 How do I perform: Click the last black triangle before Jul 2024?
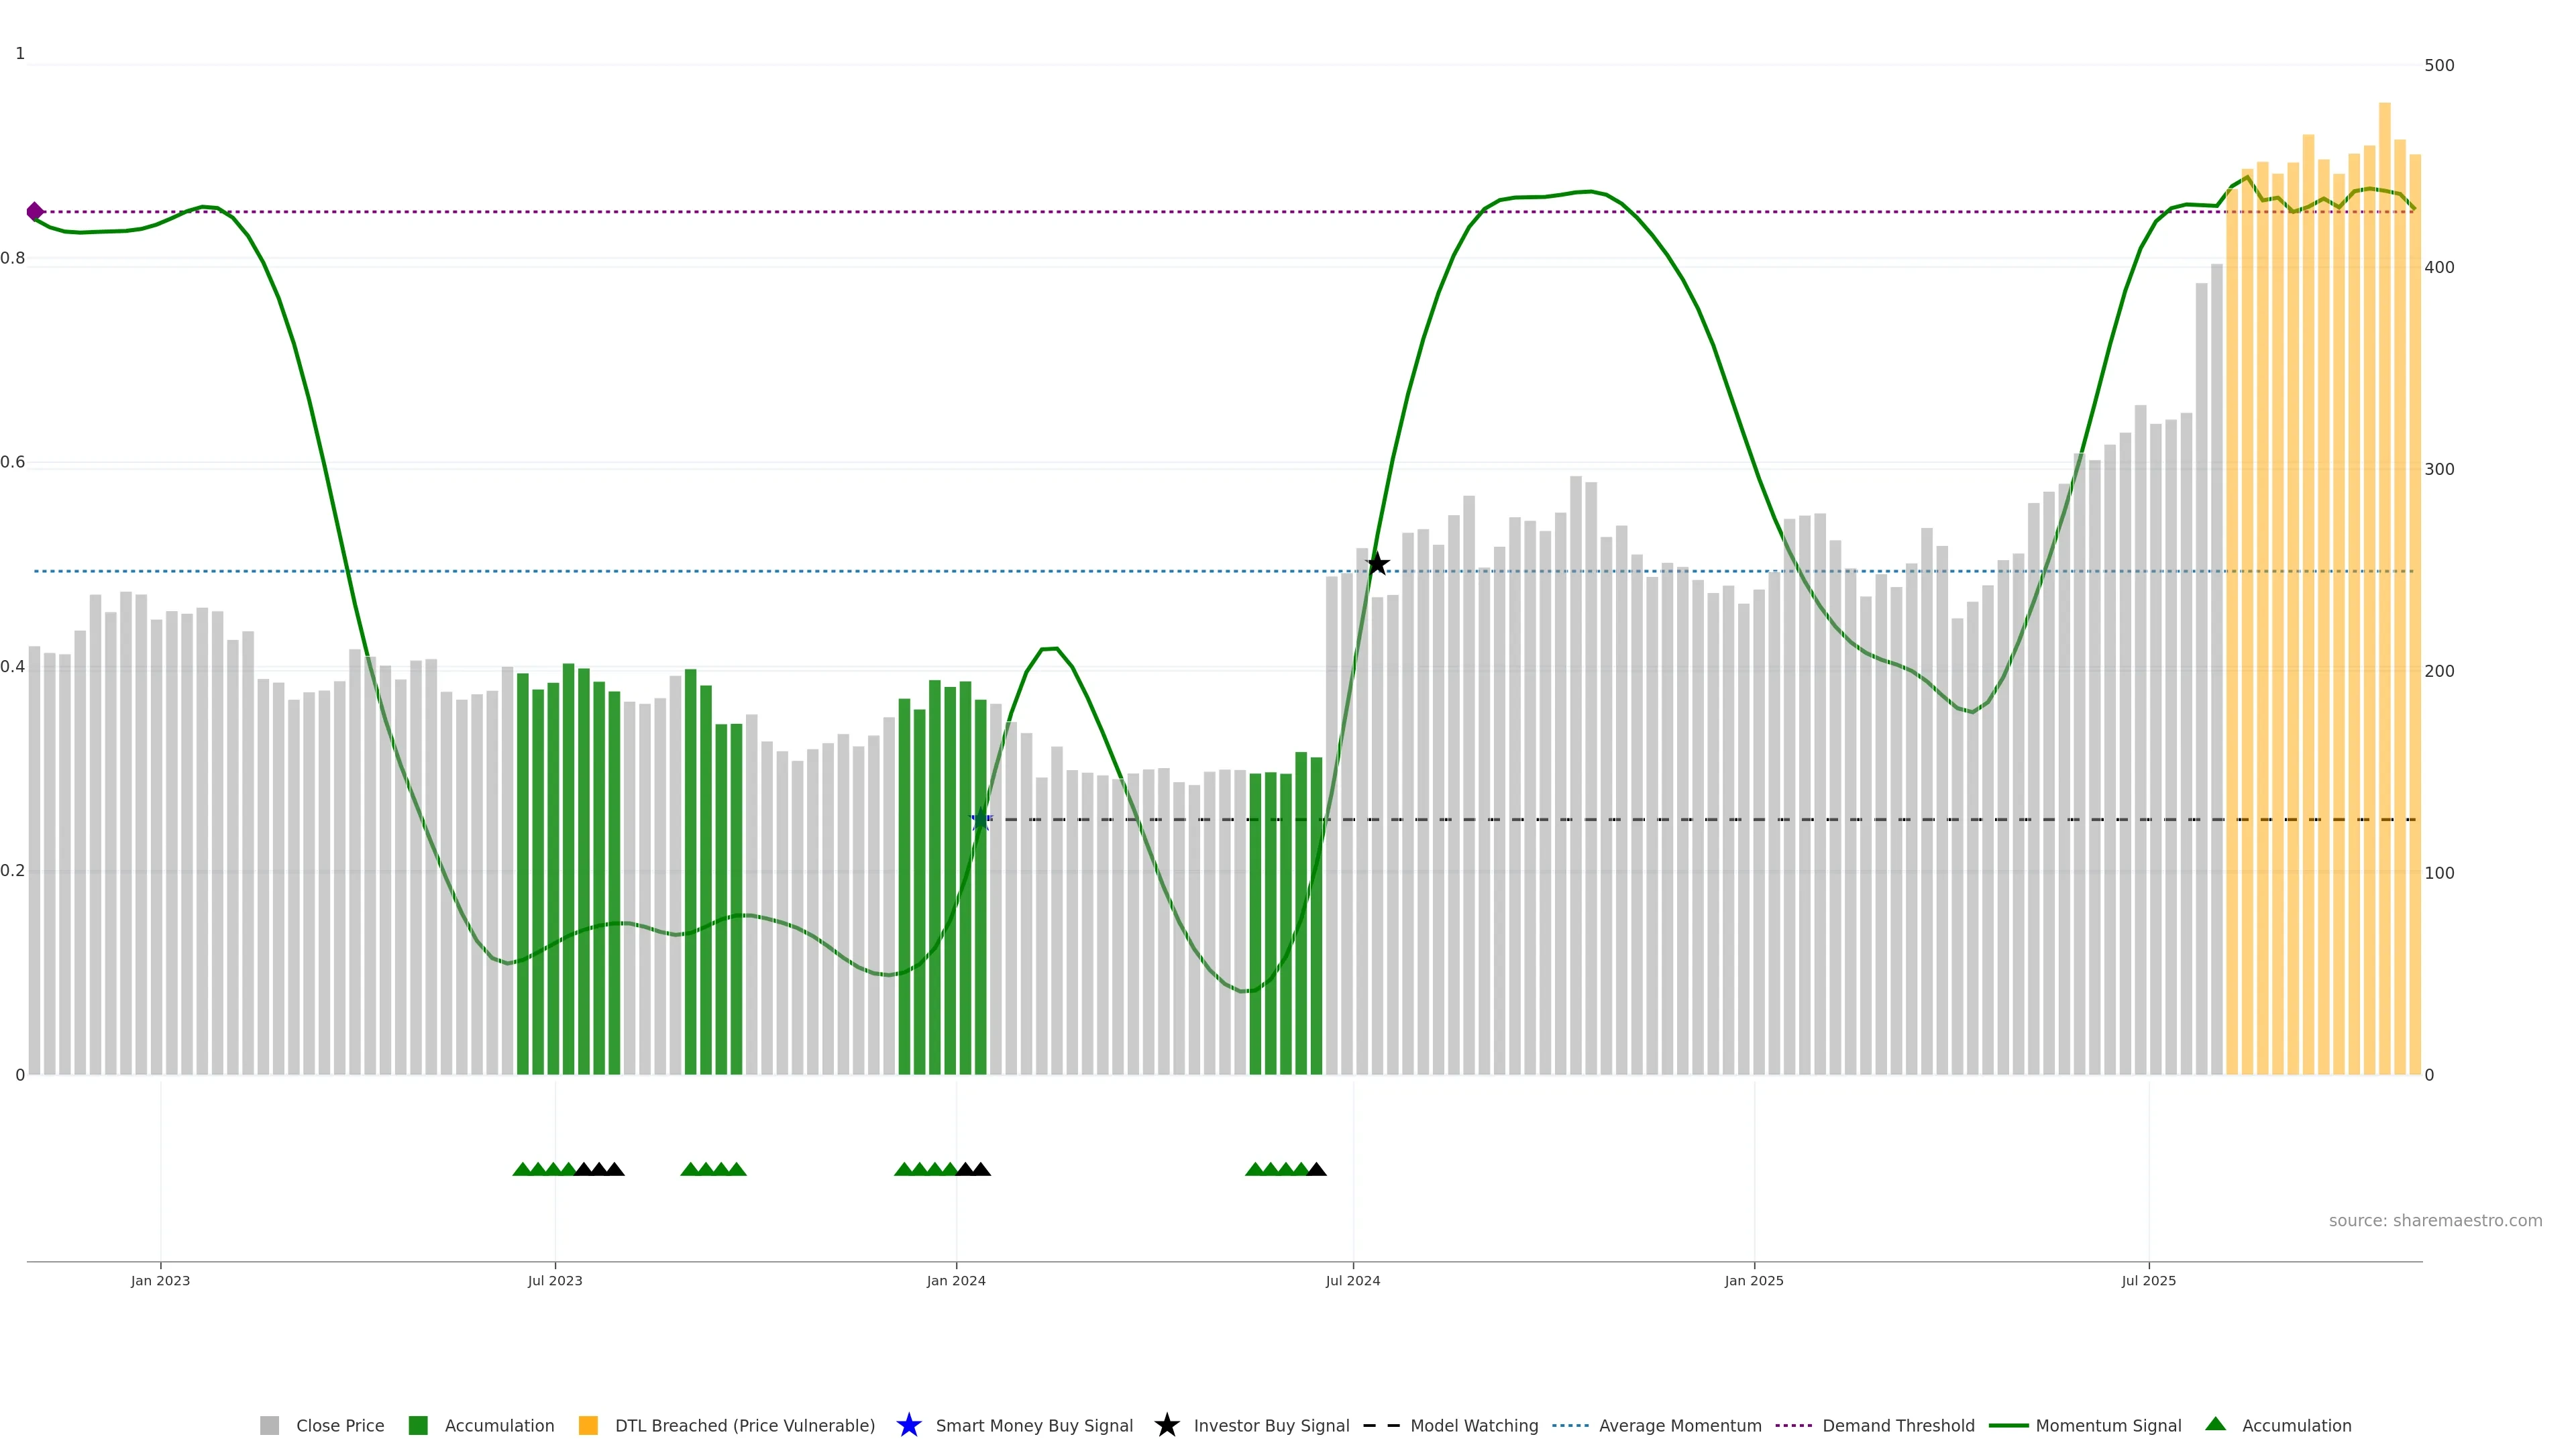1316,1169
